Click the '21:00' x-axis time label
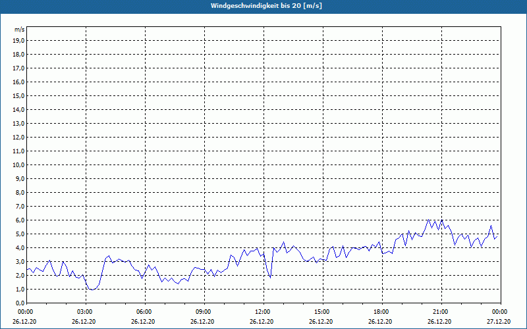The image size is (527, 329). pyautogui.click(x=440, y=312)
